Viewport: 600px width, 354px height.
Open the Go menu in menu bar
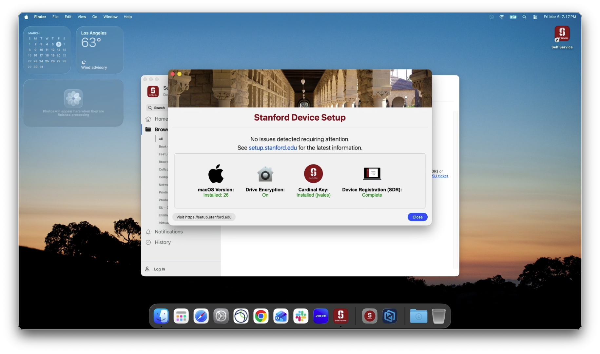[x=95, y=17]
